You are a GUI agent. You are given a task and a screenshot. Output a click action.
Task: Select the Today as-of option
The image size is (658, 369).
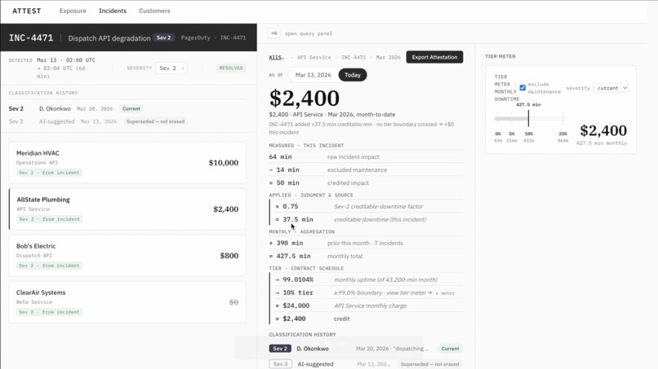pos(353,75)
